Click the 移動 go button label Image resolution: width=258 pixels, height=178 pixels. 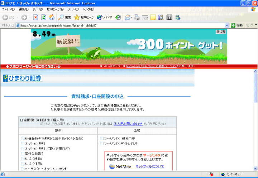tap(240, 25)
